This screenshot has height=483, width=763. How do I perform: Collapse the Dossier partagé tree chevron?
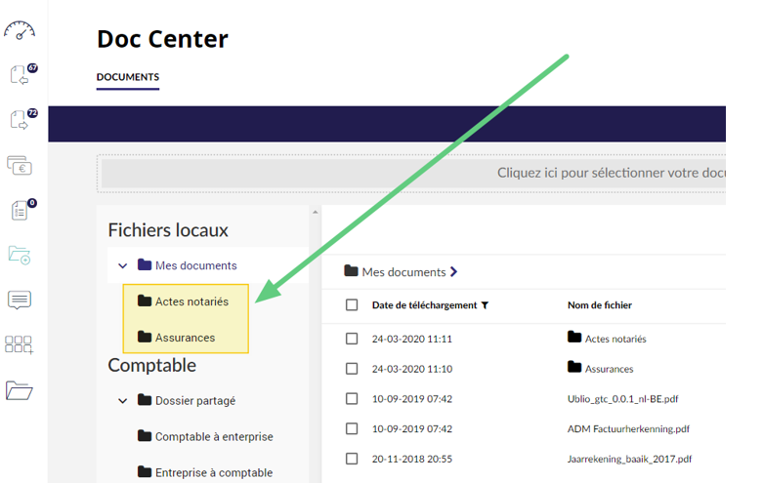(x=123, y=401)
